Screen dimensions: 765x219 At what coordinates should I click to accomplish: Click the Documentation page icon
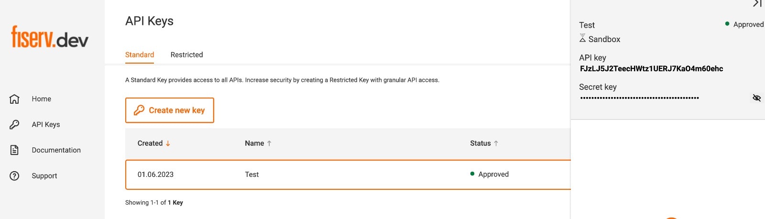pyautogui.click(x=14, y=150)
